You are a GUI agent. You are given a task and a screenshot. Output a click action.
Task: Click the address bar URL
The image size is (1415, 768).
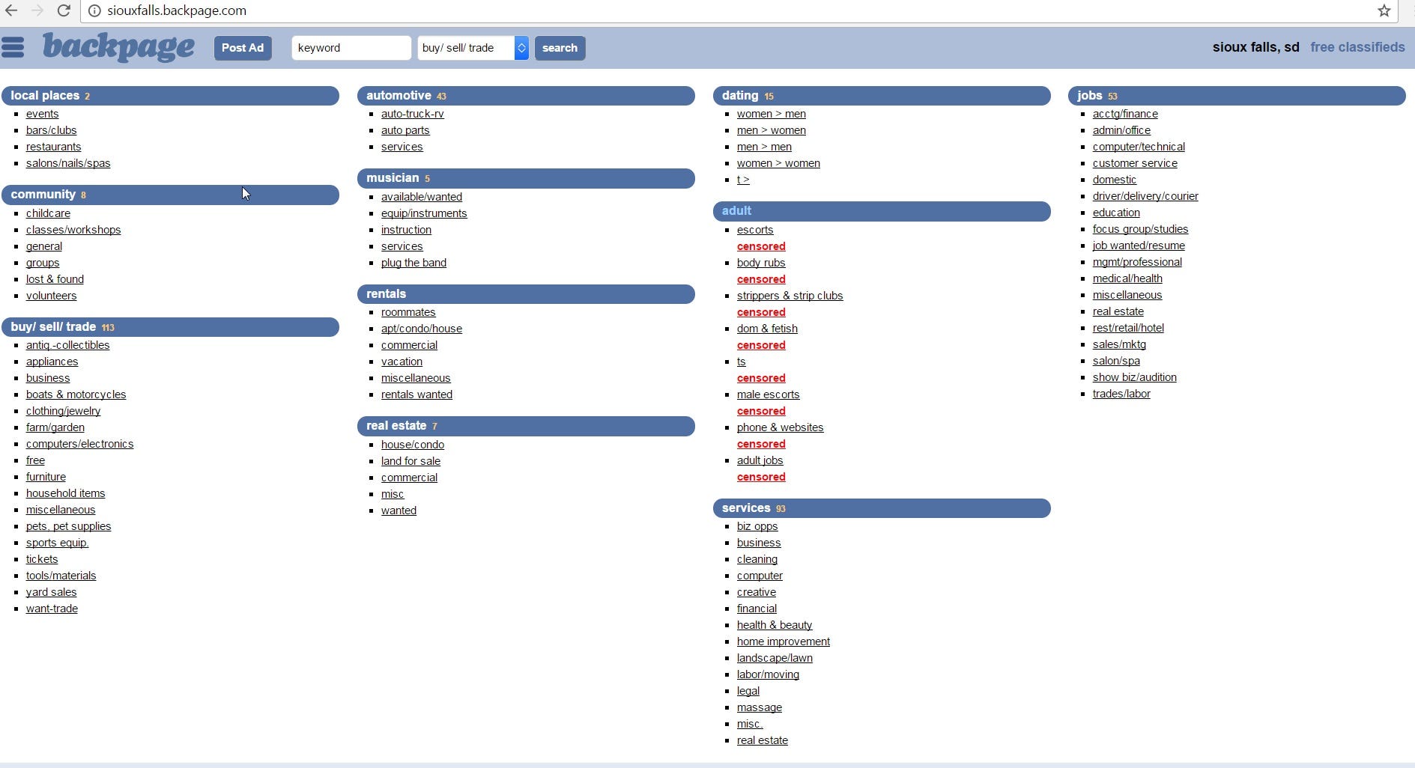tap(177, 10)
